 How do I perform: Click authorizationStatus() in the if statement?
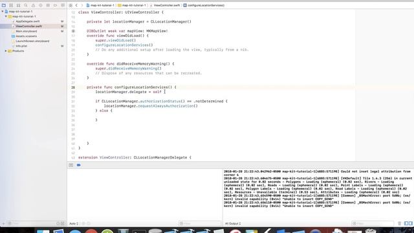tap(162, 101)
